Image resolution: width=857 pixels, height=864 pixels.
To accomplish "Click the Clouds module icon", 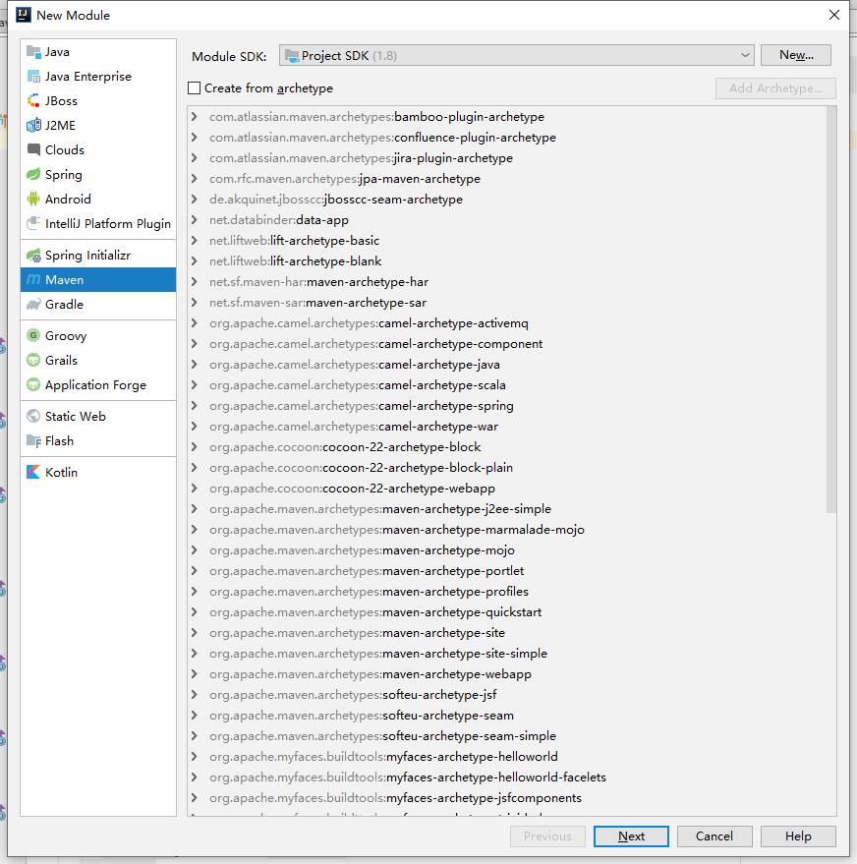I will pyautogui.click(x=34, y=150).
